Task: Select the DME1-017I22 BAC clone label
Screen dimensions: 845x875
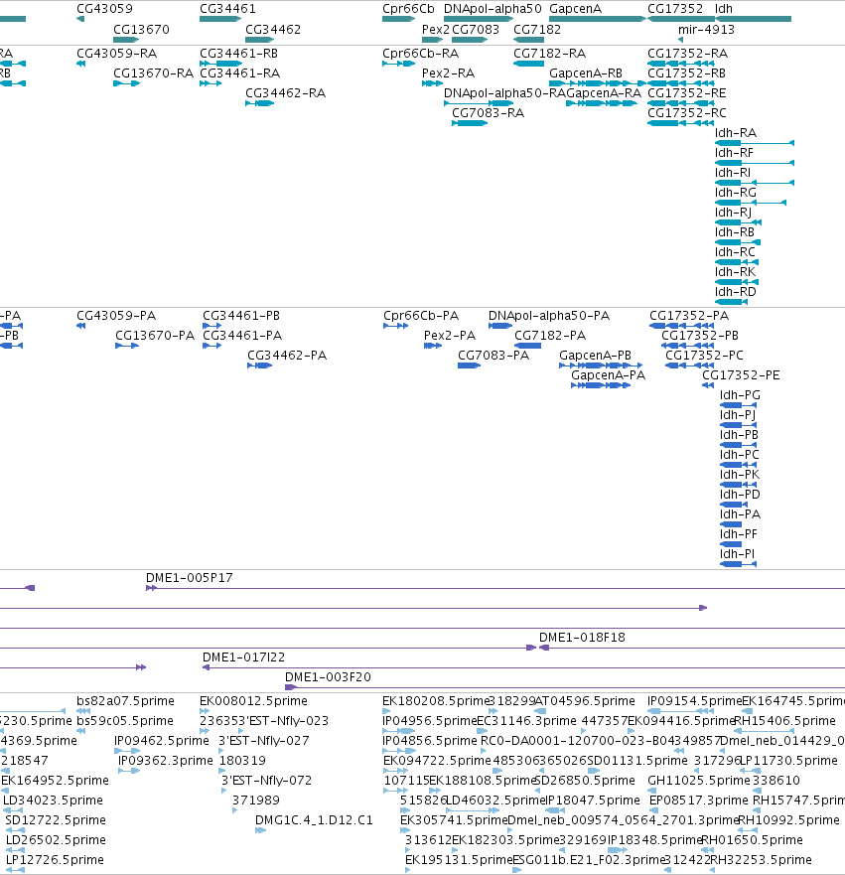Action: point(243,657)
